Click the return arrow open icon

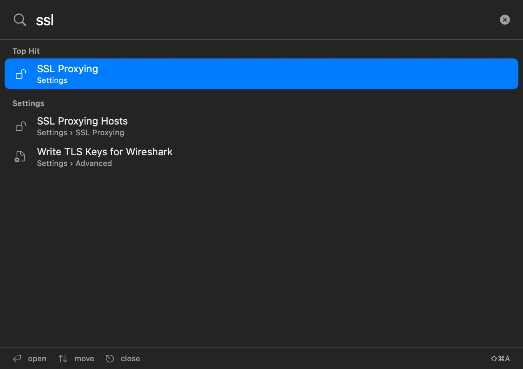(17, 358)
